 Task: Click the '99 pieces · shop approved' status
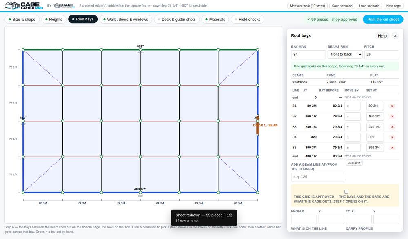point(332,20)
